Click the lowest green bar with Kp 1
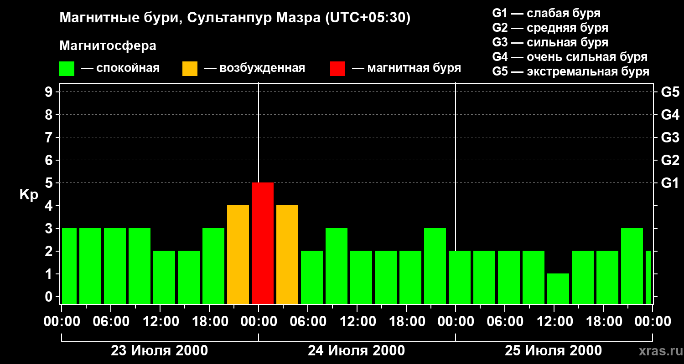The image size is (684, 364). click(558, 288)
